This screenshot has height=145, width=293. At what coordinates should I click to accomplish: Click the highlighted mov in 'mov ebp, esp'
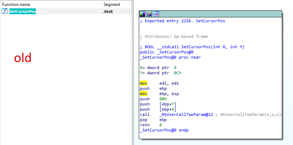144,94
